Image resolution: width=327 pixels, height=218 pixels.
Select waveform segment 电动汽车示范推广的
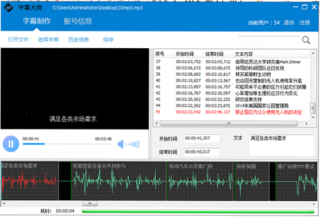point(201,181)
